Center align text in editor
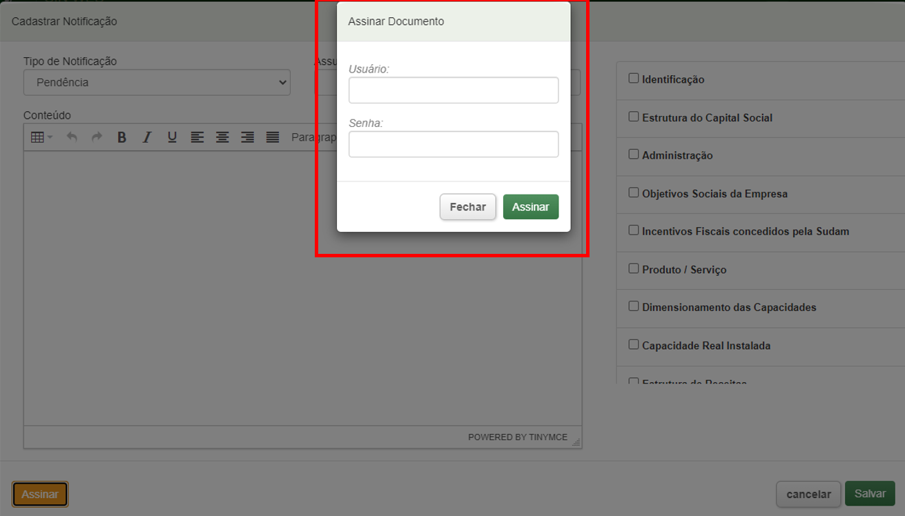 pos(222,137)
